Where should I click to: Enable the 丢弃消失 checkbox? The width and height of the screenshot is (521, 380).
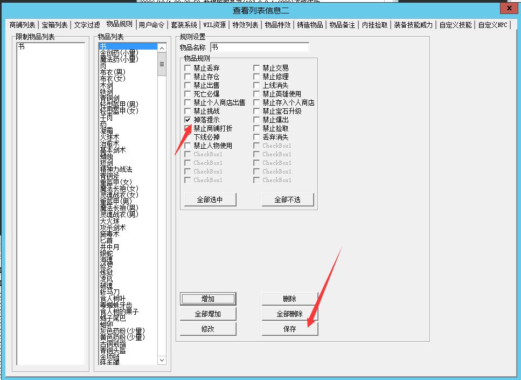tap(256, 137)
